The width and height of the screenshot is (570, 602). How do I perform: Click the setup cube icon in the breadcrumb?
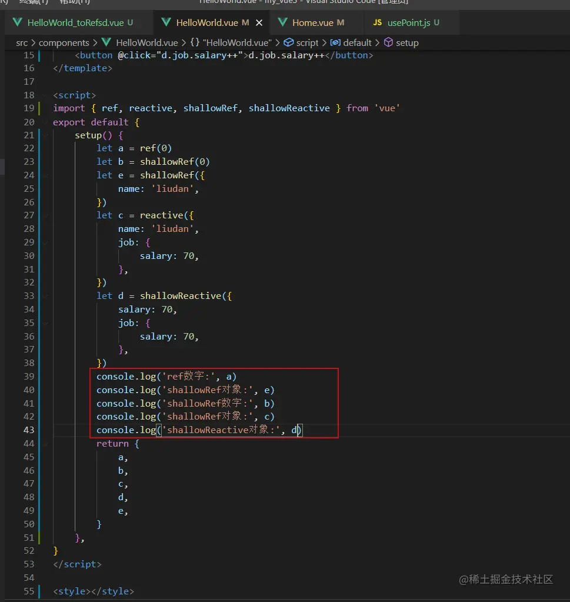(x=388, y=42)
